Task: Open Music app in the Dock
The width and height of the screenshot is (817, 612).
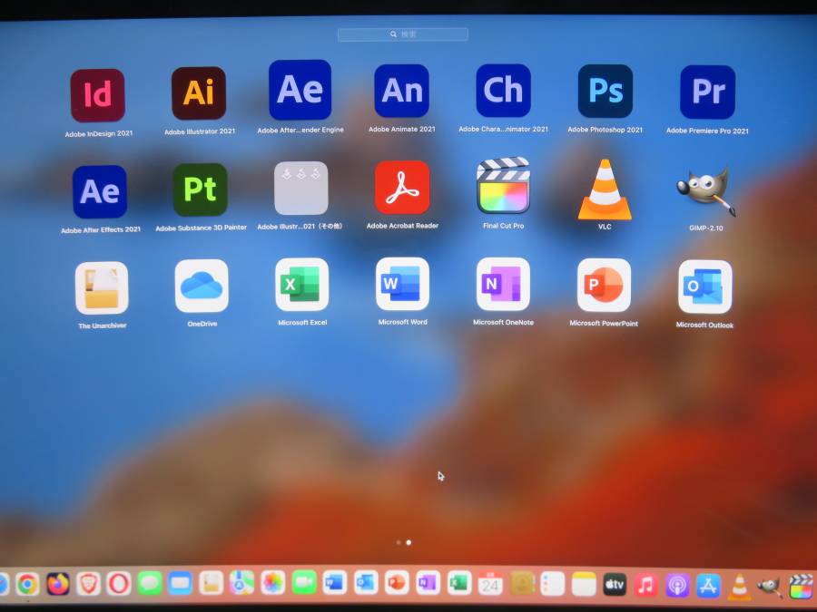Action: (645, 586)
